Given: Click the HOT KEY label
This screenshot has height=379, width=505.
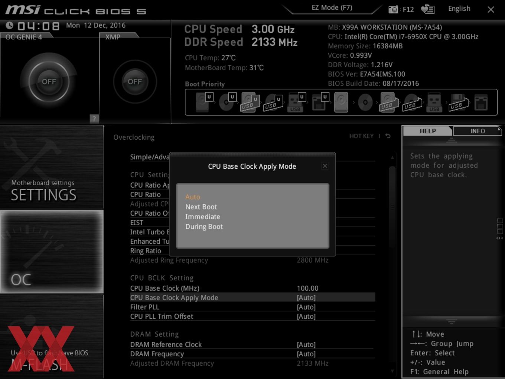Looking at the screenshot, I should coord(361,136).
